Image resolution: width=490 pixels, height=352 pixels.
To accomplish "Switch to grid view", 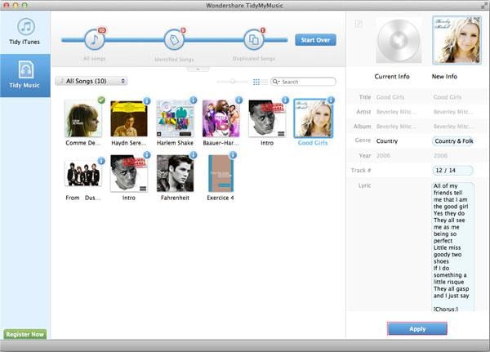I will click(256, 82).
